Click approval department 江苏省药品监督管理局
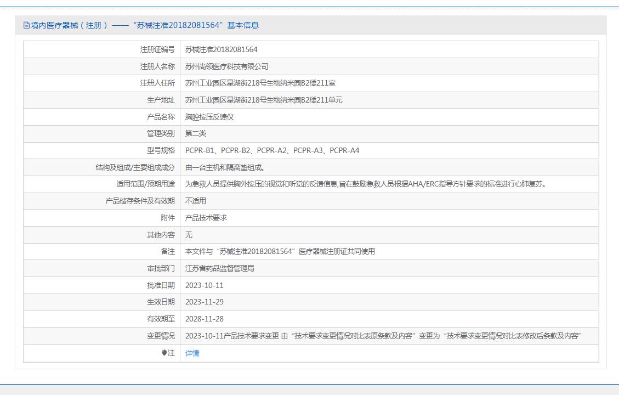The image size is (619, 395). 219,269
